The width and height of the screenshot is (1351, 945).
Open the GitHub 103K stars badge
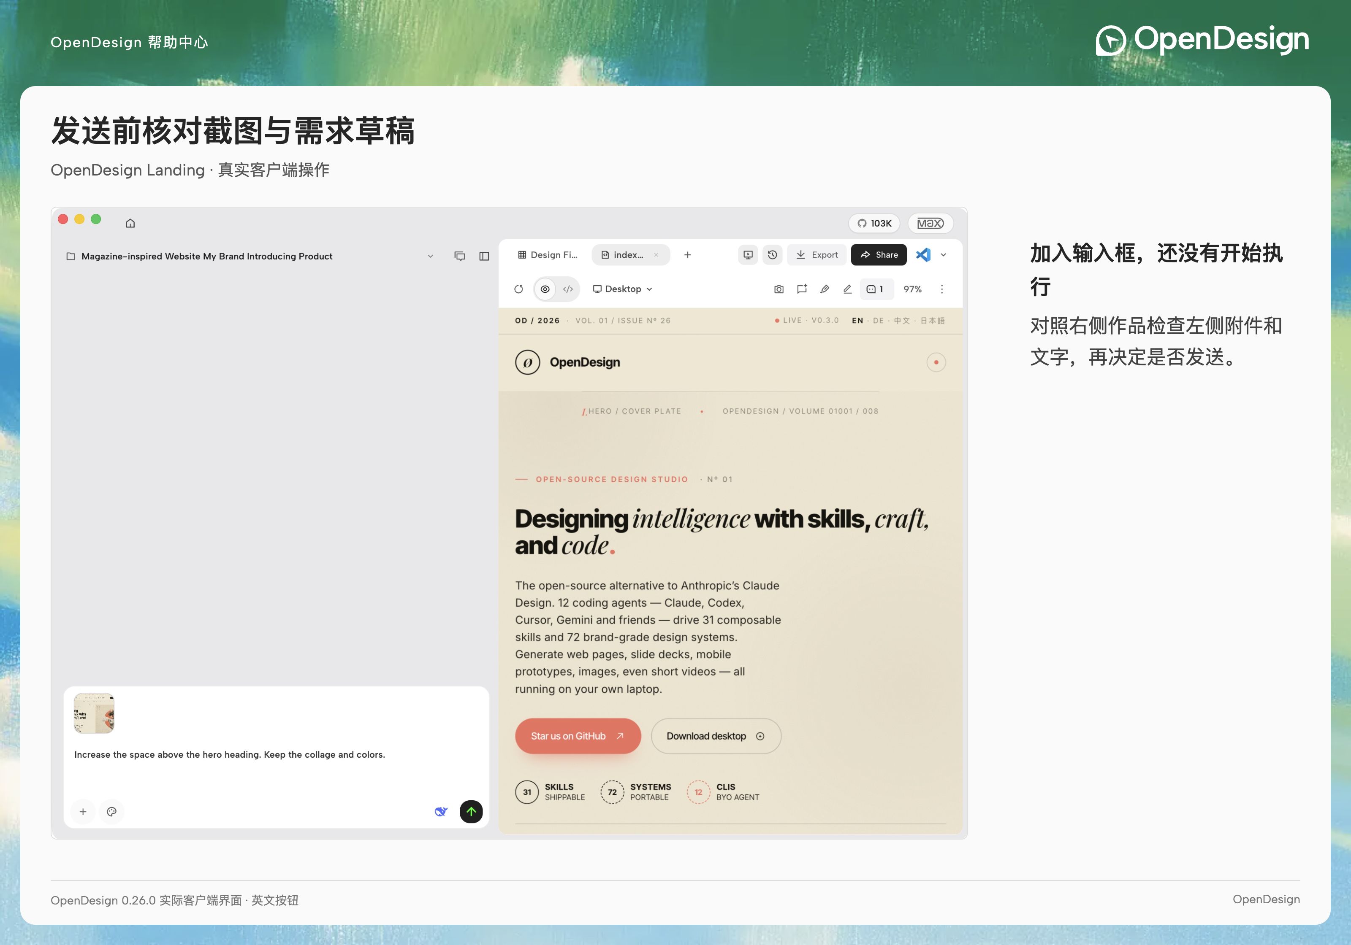point(874,223)
